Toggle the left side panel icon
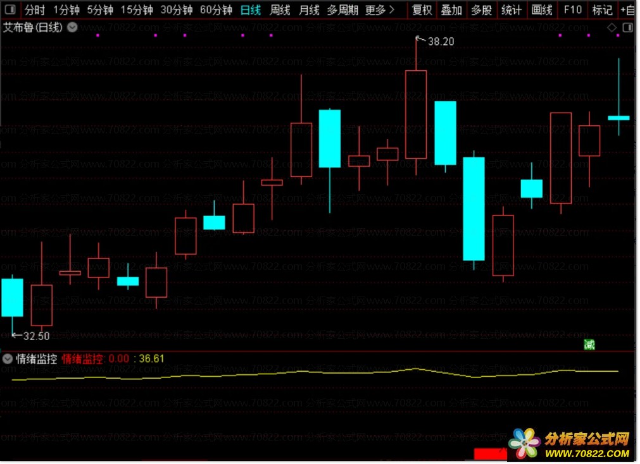 pos(9,9)
